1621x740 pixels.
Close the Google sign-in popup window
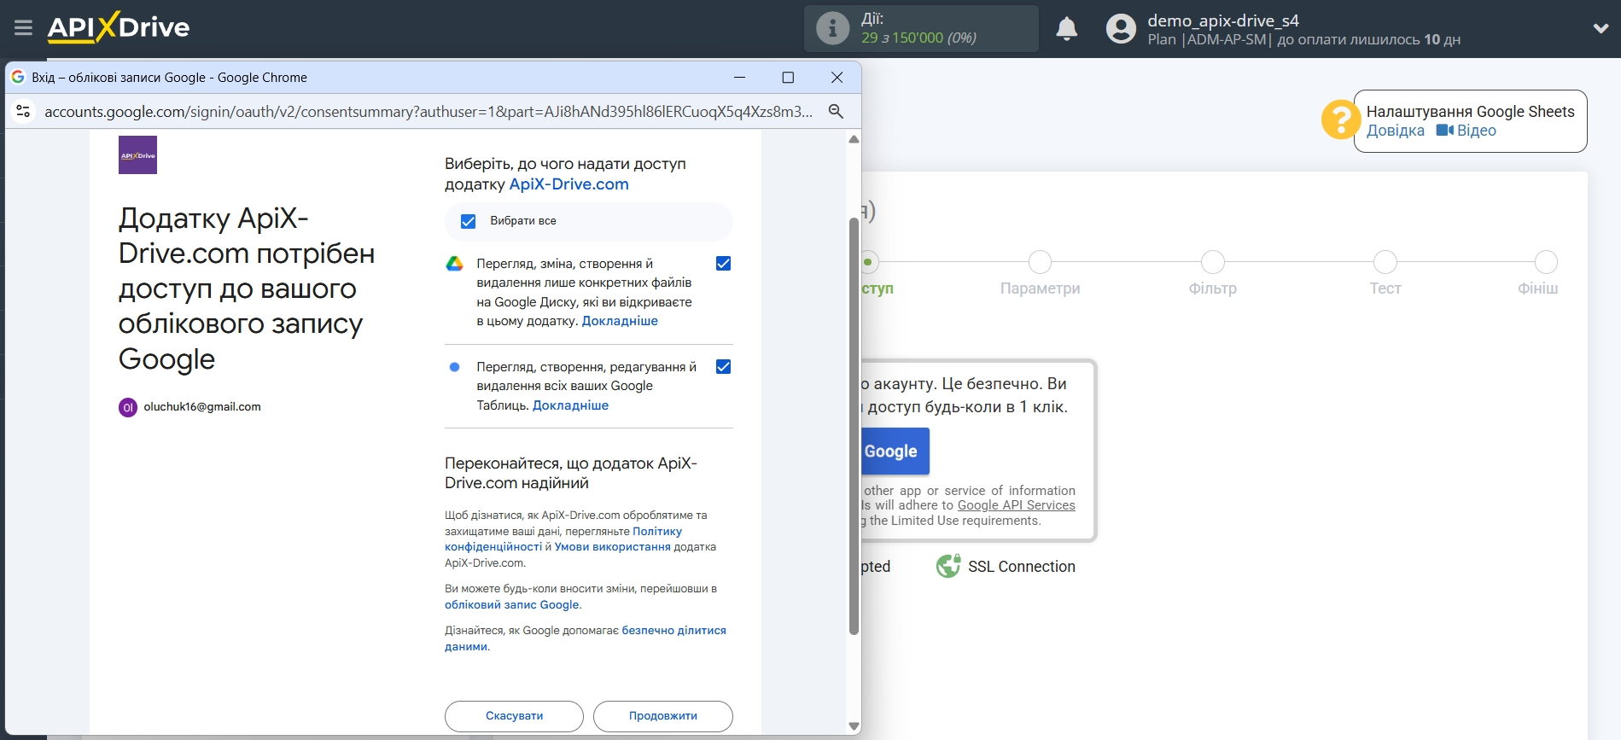coord(837,78)
